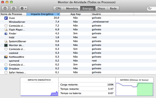
Task: Open the gear actions dropdown
Action: 23,9
